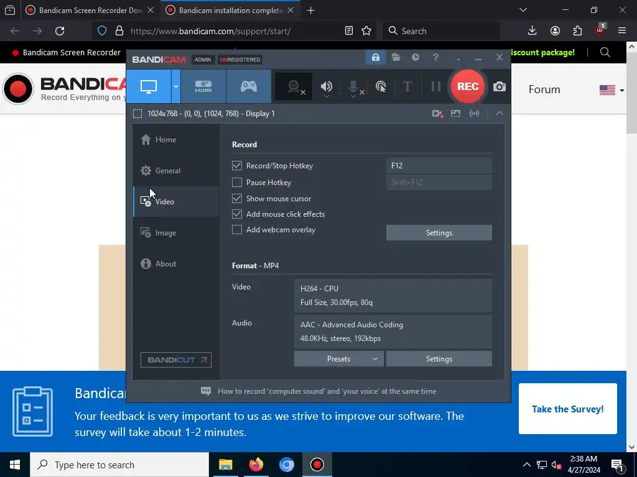Click the F12 hotkey input field
637x477 pixels.
coord(439,165)
